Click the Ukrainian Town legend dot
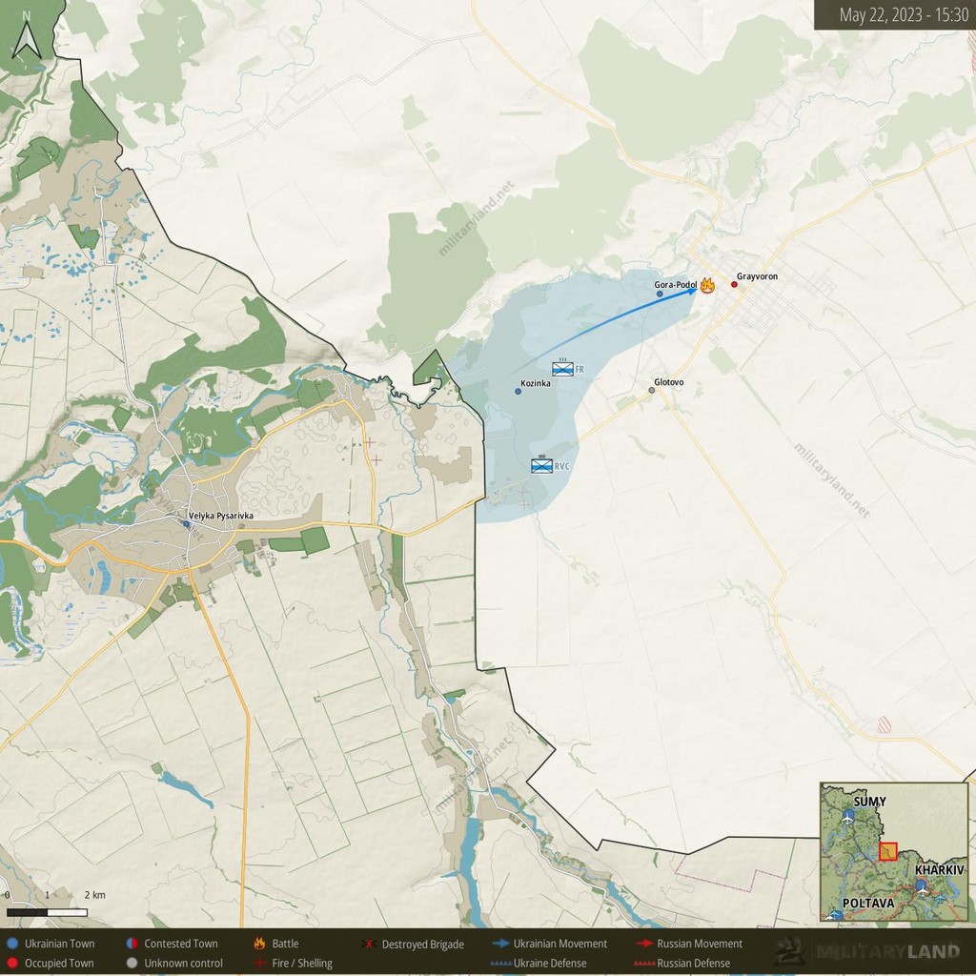 pos(12,943)
